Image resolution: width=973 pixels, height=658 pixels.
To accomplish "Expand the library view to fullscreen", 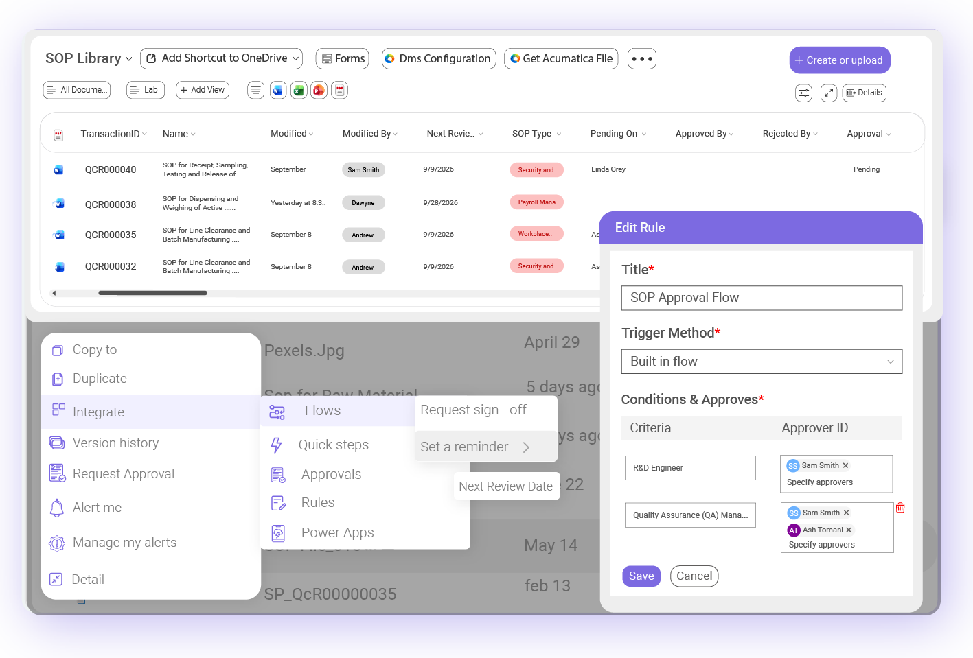I will [x=829, y=93].
